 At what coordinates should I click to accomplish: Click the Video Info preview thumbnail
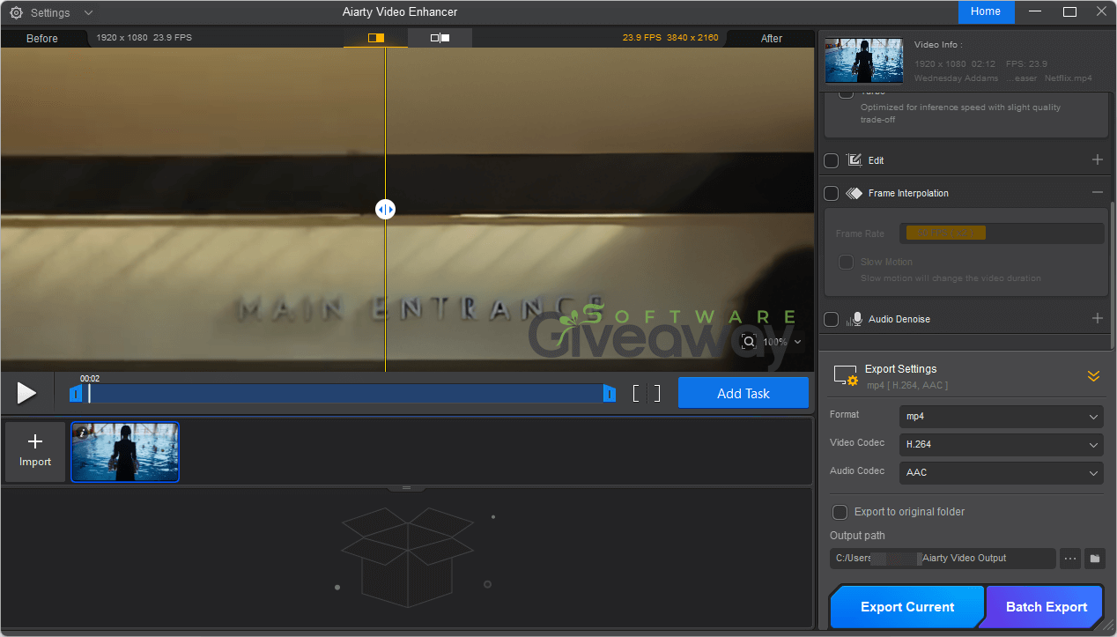pyautogui.click(x=864, y=60)
